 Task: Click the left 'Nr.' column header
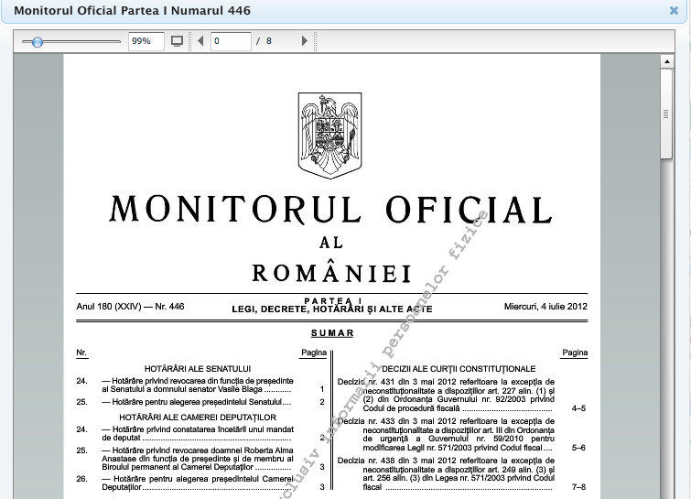pyautogui.click(x=81, y=353)
